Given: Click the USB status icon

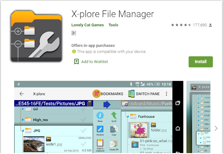Looking at the screenshot, I should point(18,84).
